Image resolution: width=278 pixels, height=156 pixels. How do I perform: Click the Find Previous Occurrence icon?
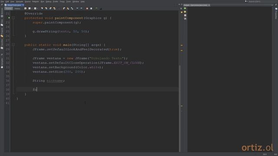(46, 8)
